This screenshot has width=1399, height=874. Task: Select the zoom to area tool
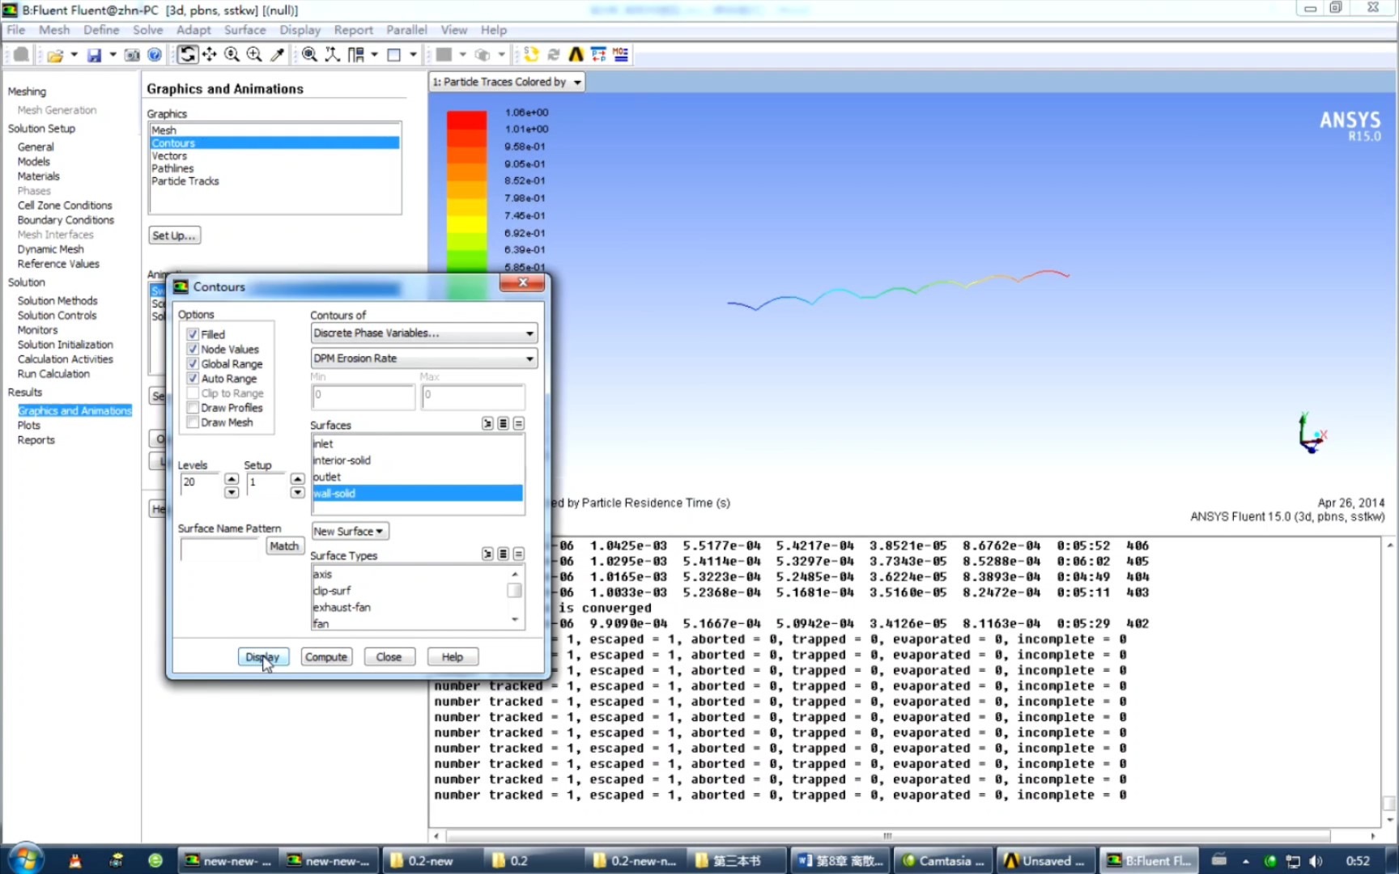click(x=254, y=54)
